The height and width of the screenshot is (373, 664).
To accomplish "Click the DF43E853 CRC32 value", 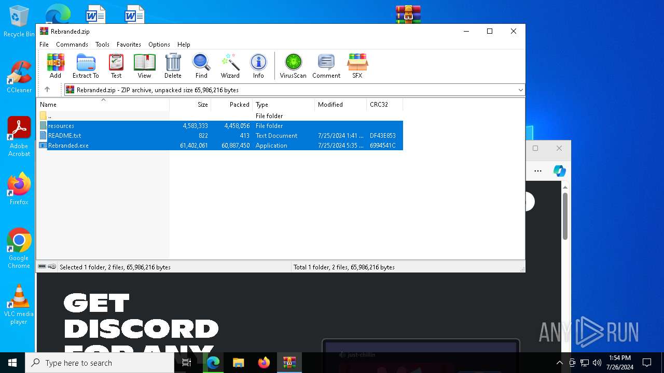I will [383, 136].
